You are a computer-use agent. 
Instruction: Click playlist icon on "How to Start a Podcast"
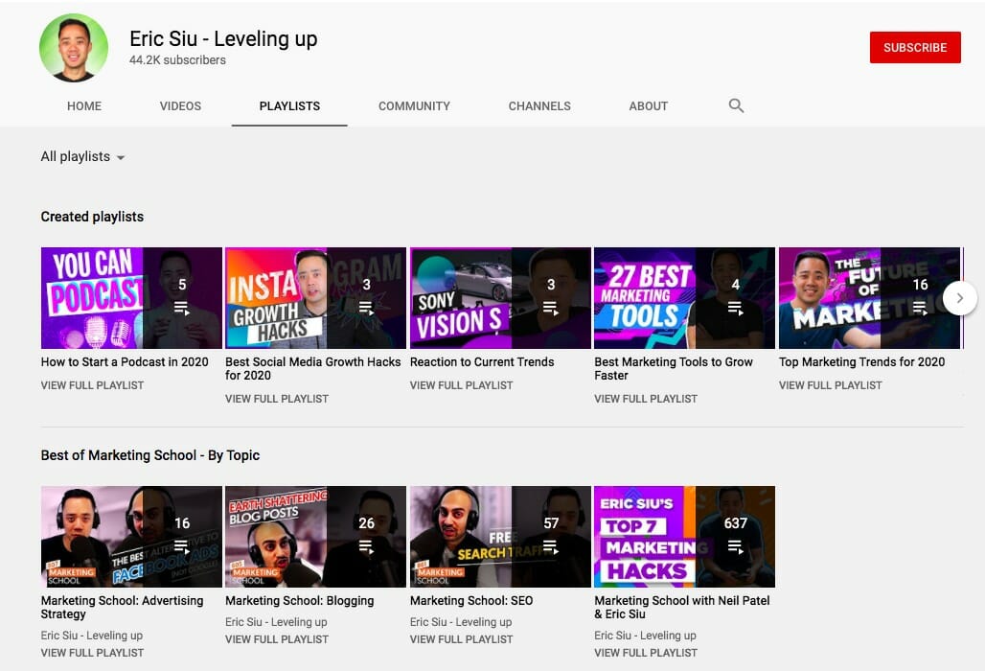pos(180,307)
